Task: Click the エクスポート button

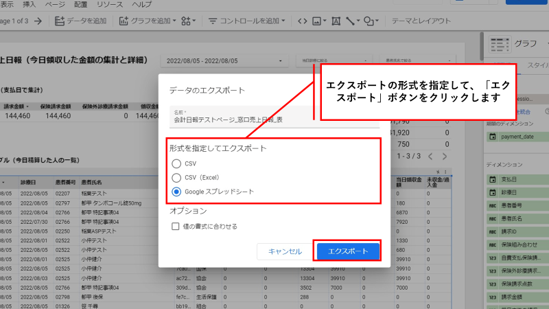Action: pos(348,251)
